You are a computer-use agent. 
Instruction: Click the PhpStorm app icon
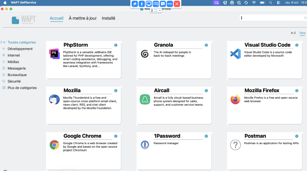point(54,54)
